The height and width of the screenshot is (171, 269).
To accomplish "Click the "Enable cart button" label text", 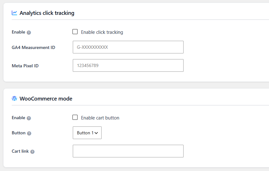I will click(100, 118).
